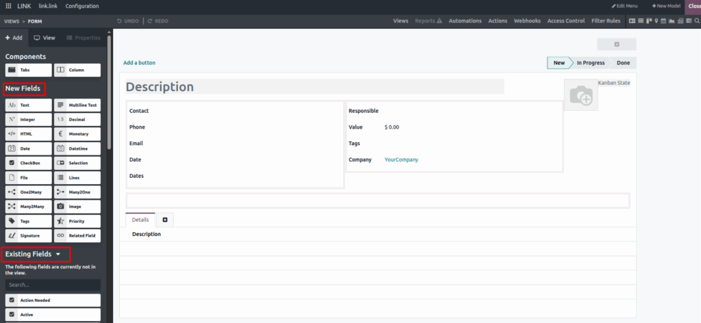Switch to the View tab in sidebar
This screenshot has height=323, width=701.
(45, 38)
